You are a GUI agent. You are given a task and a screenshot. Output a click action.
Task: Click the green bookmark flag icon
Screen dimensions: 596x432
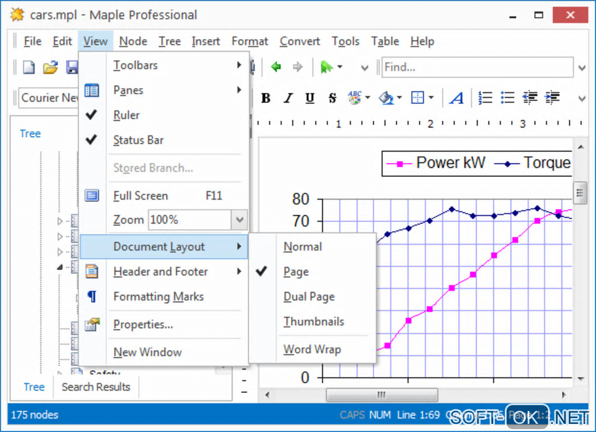(326, 67)
